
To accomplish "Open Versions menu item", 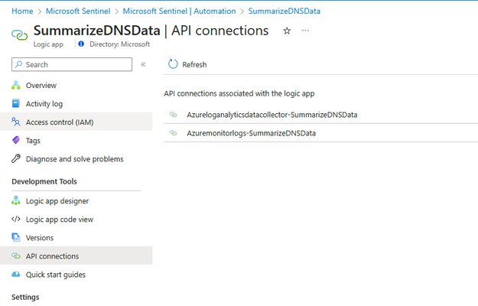I will pos(76,238).
